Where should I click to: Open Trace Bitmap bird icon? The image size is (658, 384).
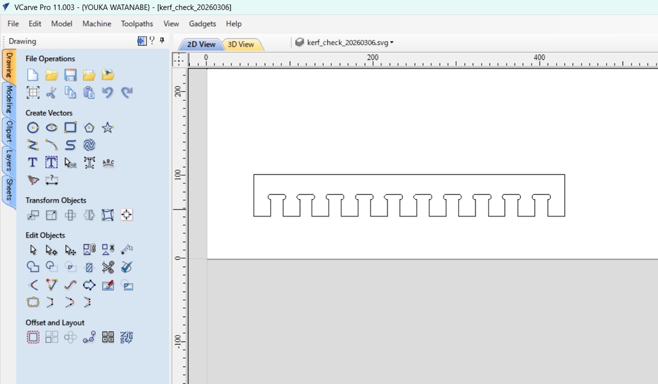[33, 180]
